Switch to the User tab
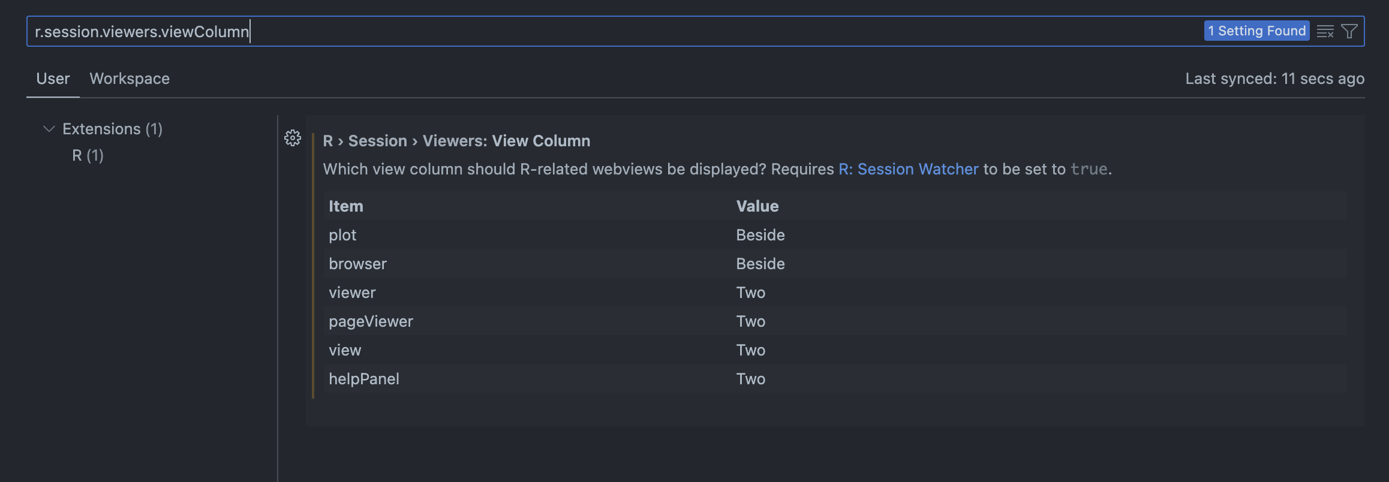Viewport: 1389px width, 482px height. [53, 79]
